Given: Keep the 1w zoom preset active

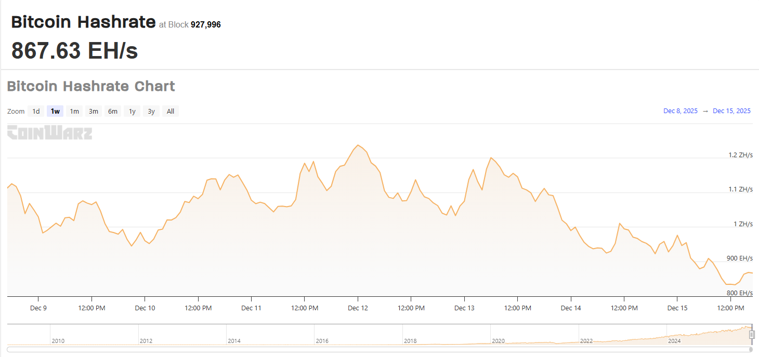Looking at the screenshot, I should [55, 111].
